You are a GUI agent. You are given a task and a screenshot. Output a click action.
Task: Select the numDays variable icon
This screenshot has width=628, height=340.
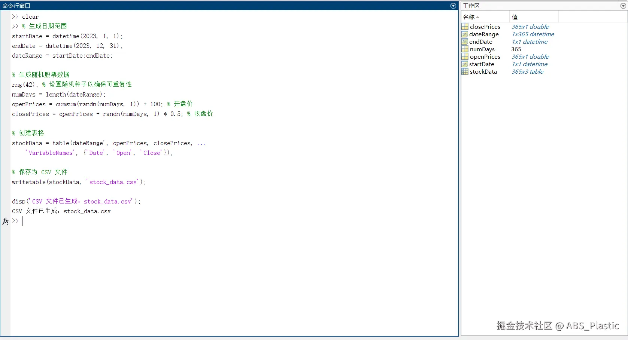click(x=465, y=49)
